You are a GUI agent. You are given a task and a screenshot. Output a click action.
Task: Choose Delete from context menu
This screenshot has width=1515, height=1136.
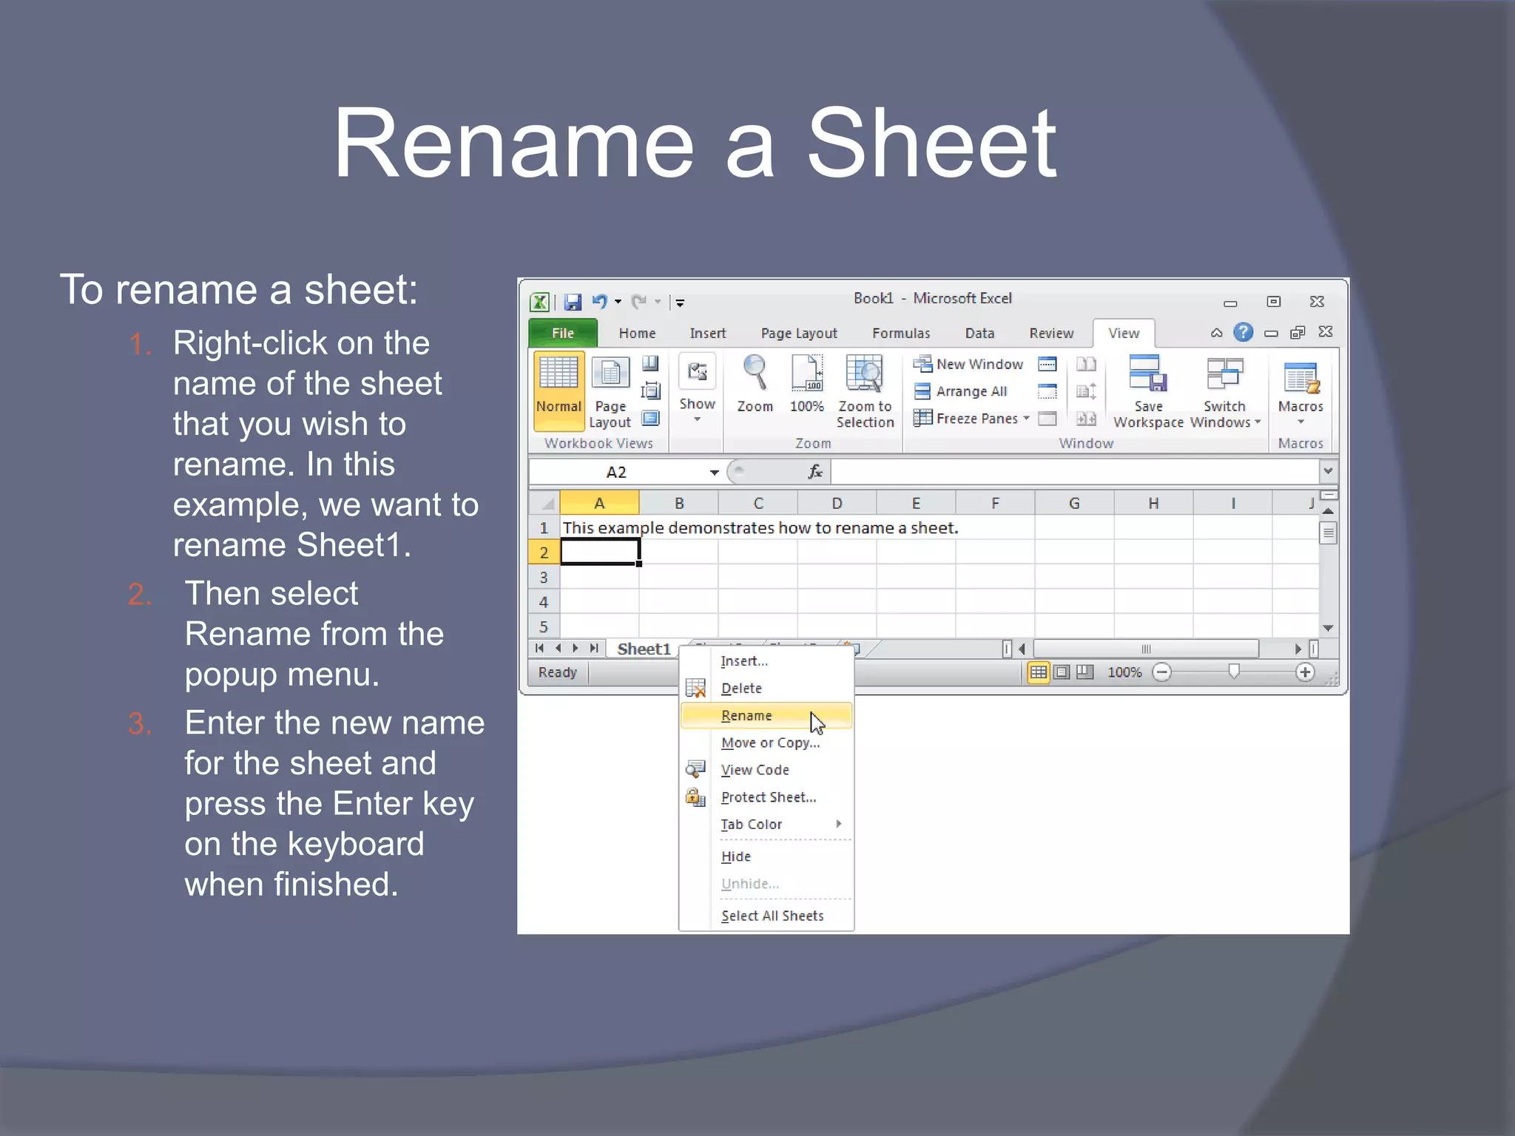point(766,689)
